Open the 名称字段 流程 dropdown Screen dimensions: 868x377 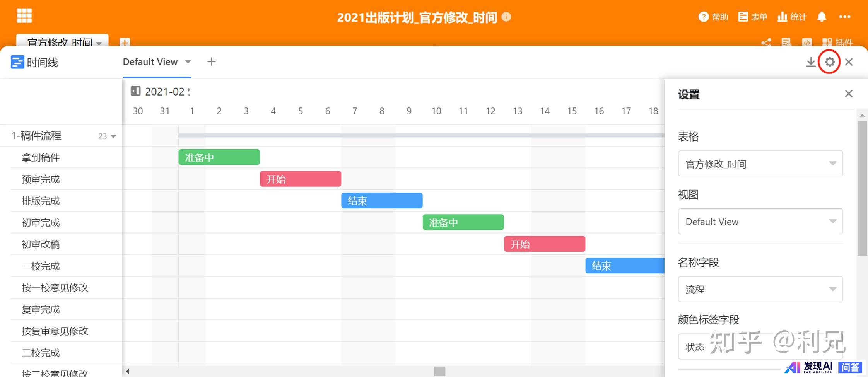[x=760, y=289]
